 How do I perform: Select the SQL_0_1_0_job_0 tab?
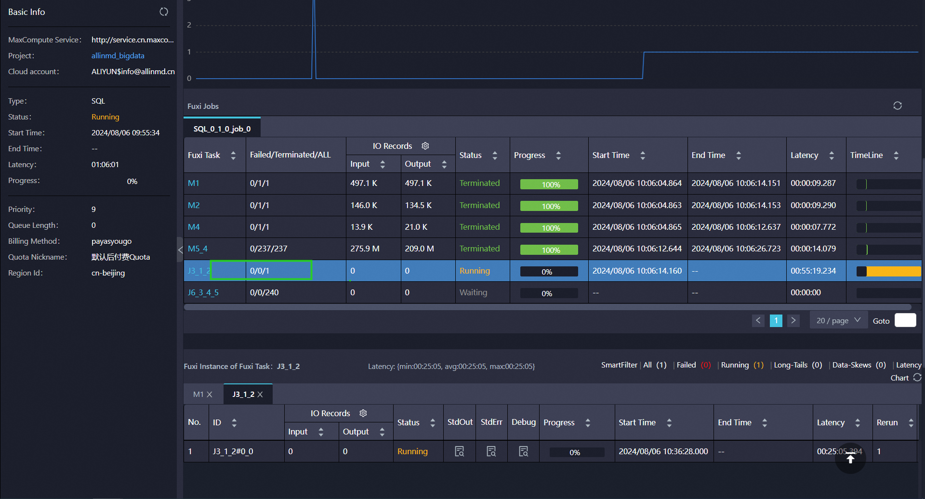[x=222, y=129]
